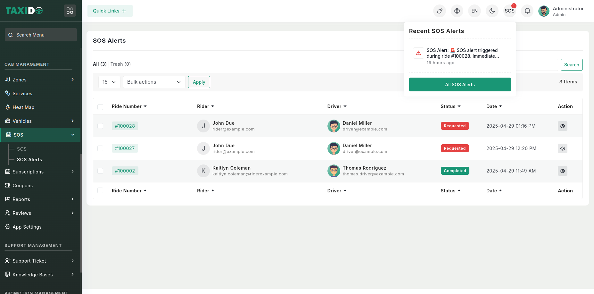Open the SOS alerts header icon

tap(509, 11)
